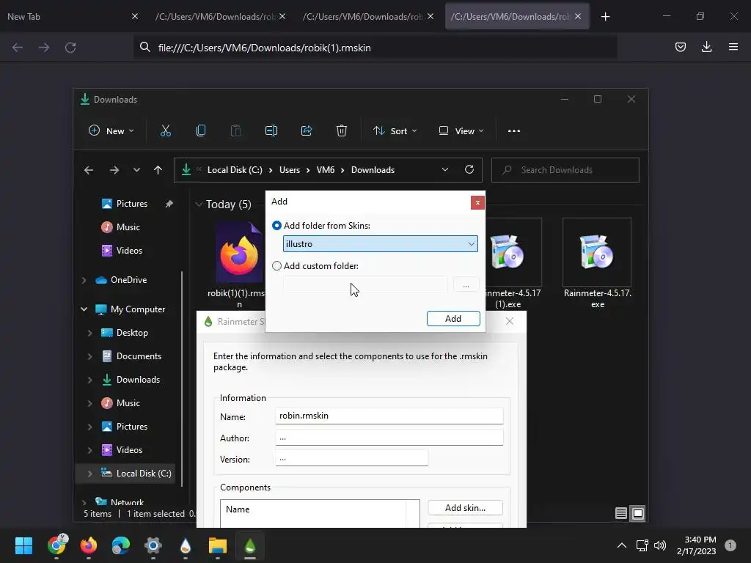Click the Search Downloads box
Image resolution: width=751 pixels, height=563 pixels.
click(565, 170)
